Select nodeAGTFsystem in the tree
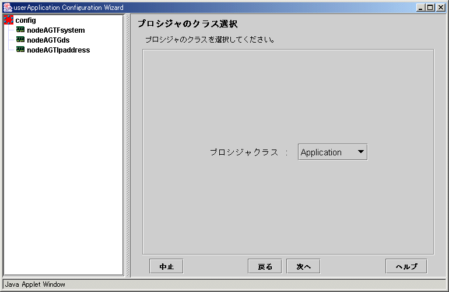The width and height of the screenshot is (449, 292). tap(56, 30)
